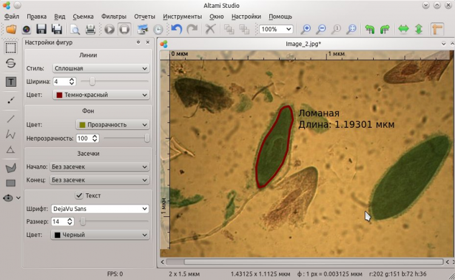The height and width of the screenshot is (280, 455).
Task: Click the zoom in magnifier icon
Action: click(x=306, y=28)
